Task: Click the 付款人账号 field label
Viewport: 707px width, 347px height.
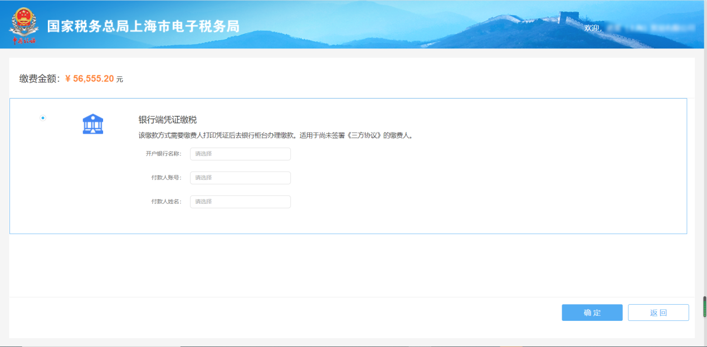Action: [166, 178]
